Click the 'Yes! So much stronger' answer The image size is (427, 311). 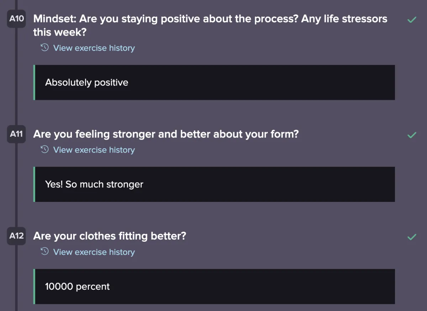215,184
